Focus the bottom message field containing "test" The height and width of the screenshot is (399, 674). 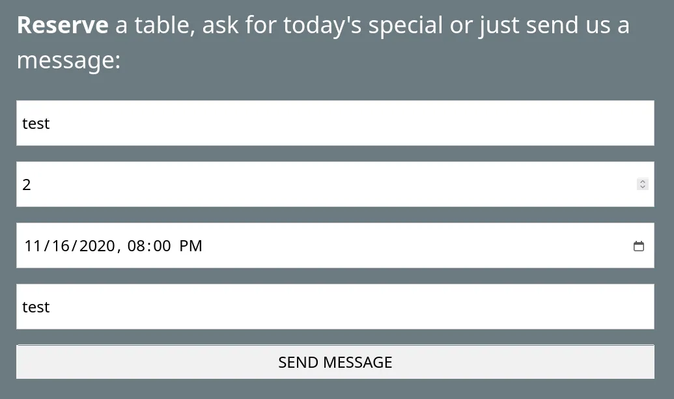335,307
